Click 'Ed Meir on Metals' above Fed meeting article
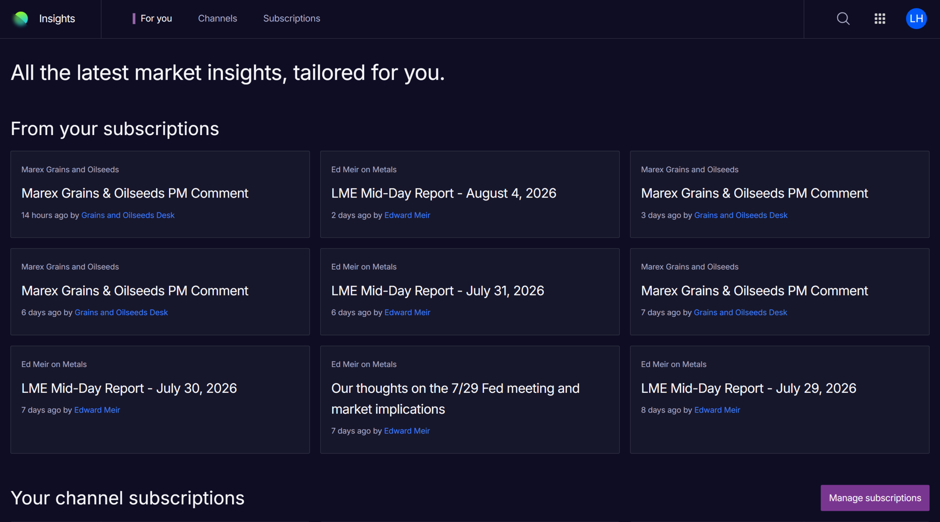 tap(364, 365)
